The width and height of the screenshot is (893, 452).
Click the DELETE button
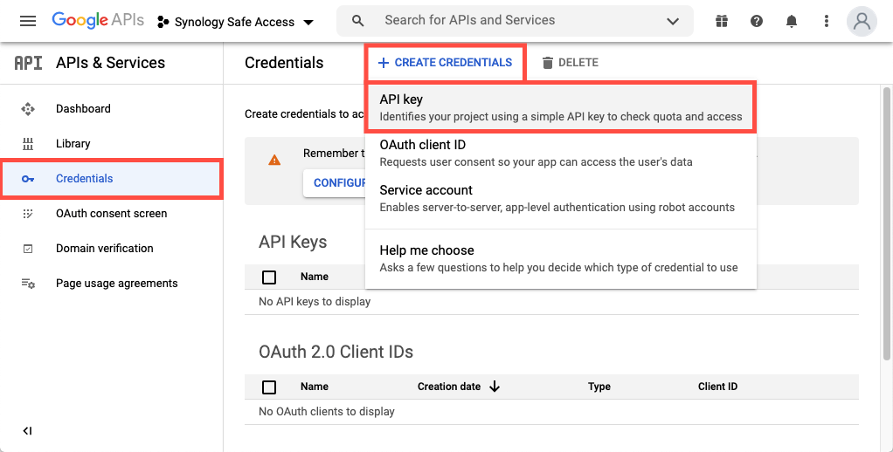point(570,63)
